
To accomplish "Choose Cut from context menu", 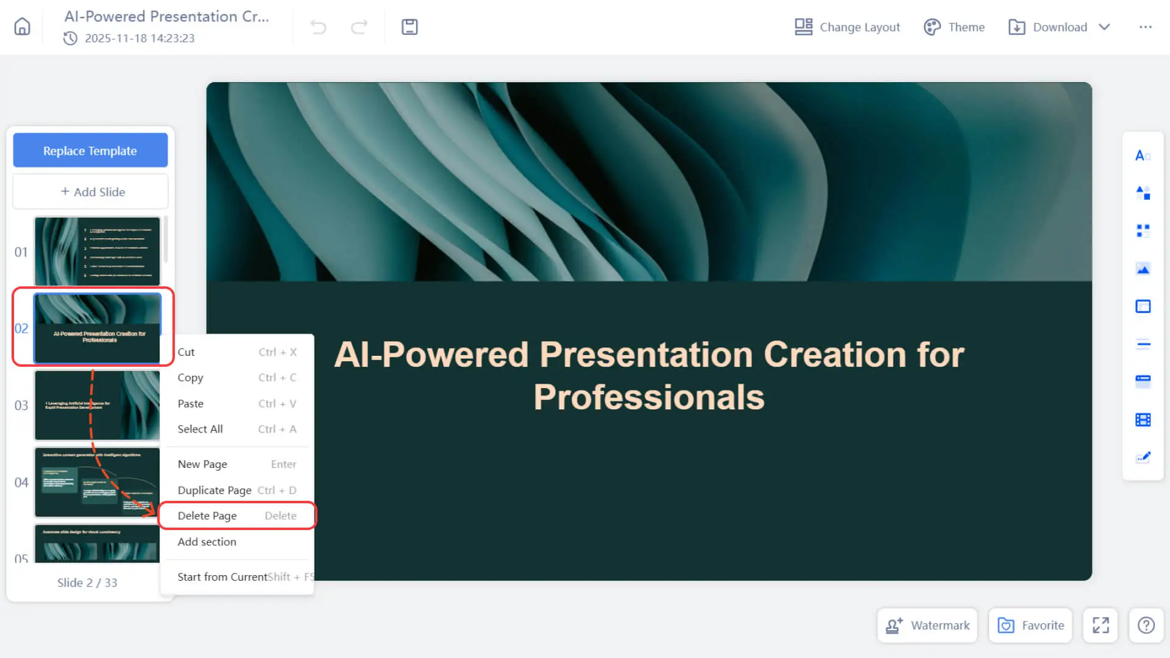I will click(237, 352).
